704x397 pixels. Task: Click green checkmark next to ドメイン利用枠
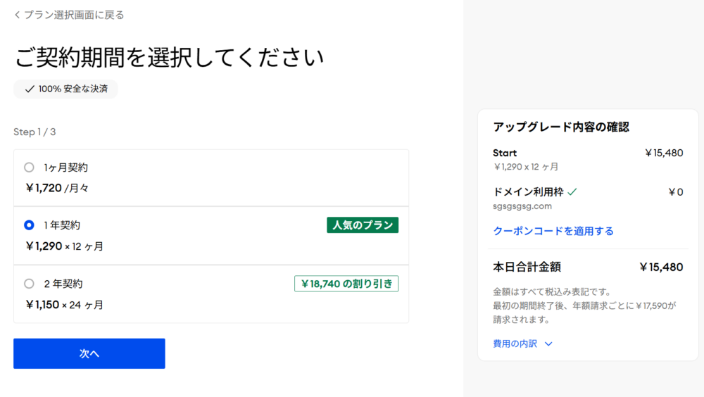point(572,191)
